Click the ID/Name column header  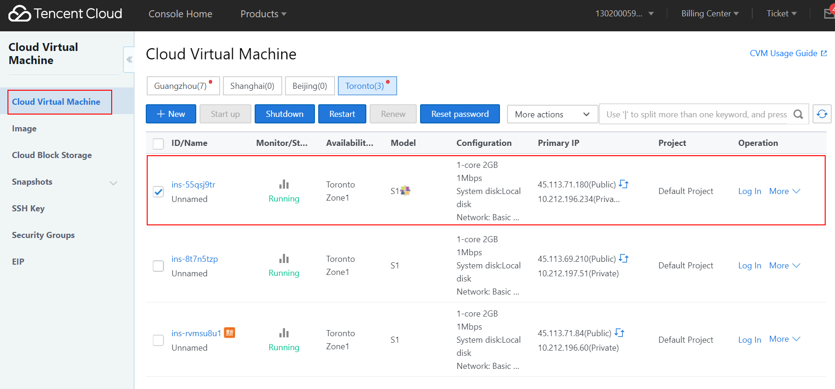[189, 143]
